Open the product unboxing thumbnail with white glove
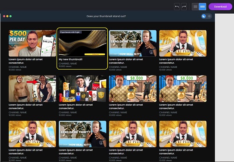Image resolution: width=234 pixels, height=162 pixels. tap(83, 89)
